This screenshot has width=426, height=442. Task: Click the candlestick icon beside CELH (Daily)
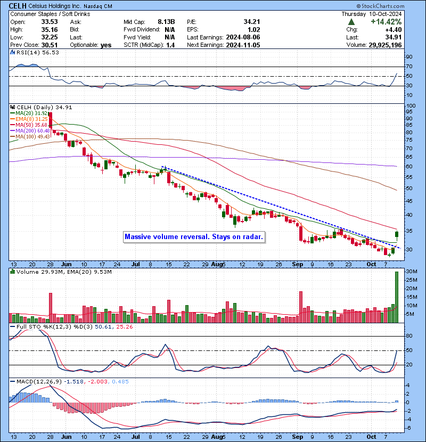point(12,108)
